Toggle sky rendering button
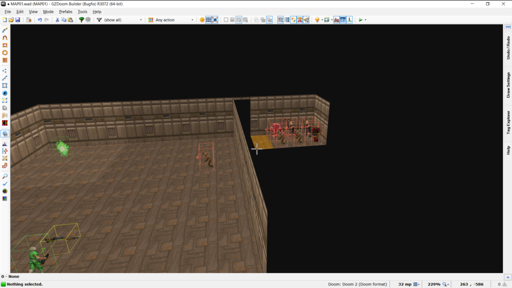512x288 pixels. point(343,20)
